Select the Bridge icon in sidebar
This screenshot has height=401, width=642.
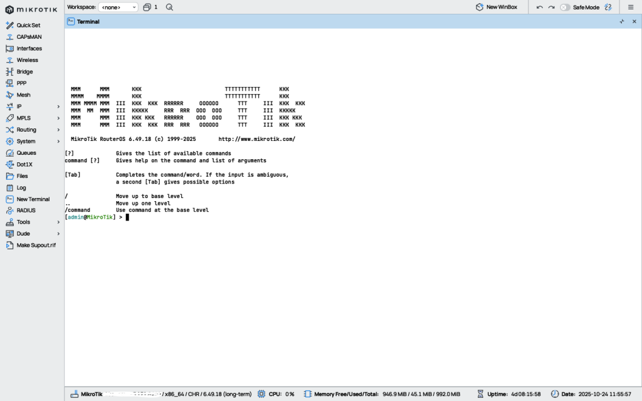point(9,72)
